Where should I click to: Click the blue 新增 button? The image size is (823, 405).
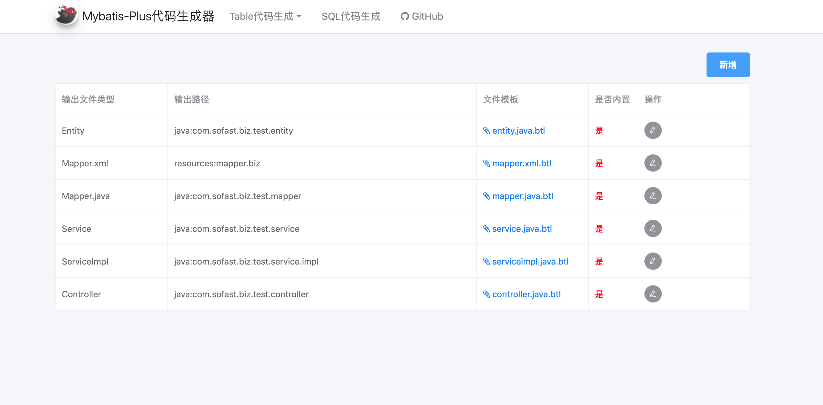click(728, 65)
